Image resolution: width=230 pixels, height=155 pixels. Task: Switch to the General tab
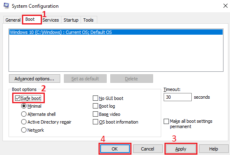pyautogui.click(x=13, y=20)
